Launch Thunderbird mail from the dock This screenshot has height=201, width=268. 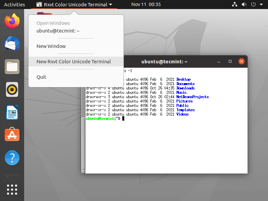[12, 44]
